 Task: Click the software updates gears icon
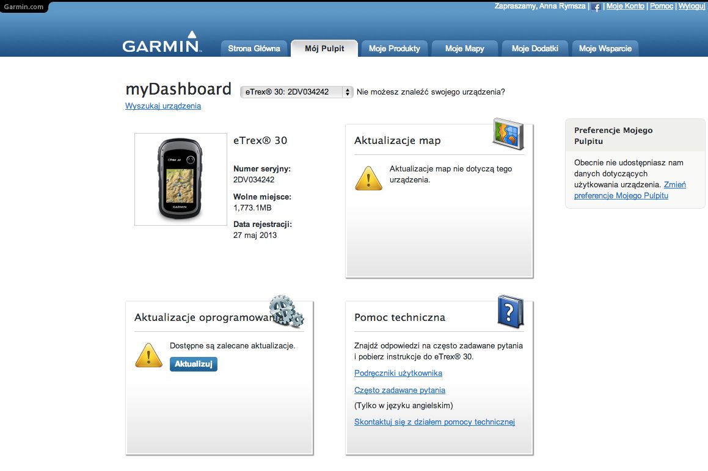(x=286, y=311)
